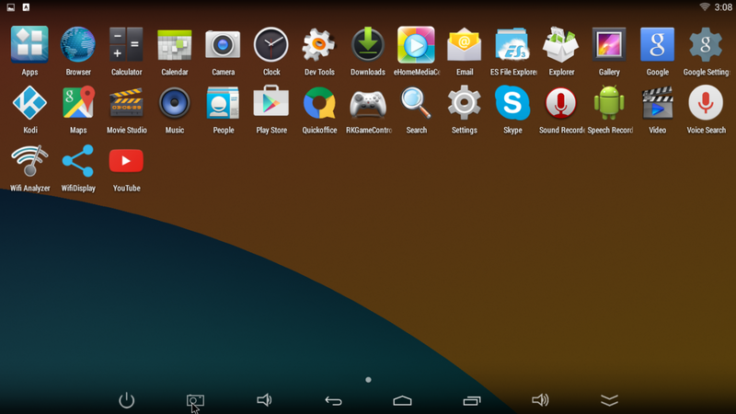This screenshot has height=414, width=736.
Task: Launch ES File Explorer
Action: [512, 45]
